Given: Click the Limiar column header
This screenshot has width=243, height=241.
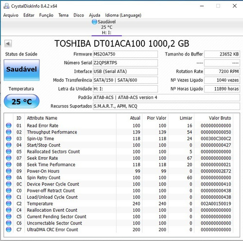Looking at the screenshot, I should point(186,118).
